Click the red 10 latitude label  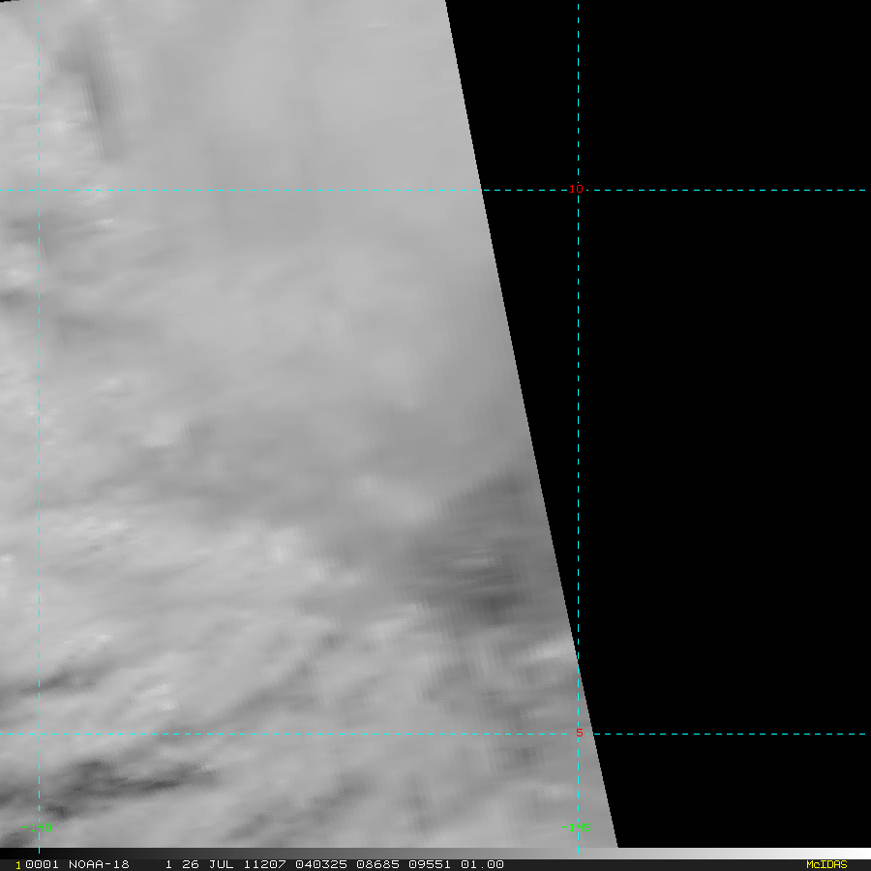pyautogui.click(x=576, y=189)
